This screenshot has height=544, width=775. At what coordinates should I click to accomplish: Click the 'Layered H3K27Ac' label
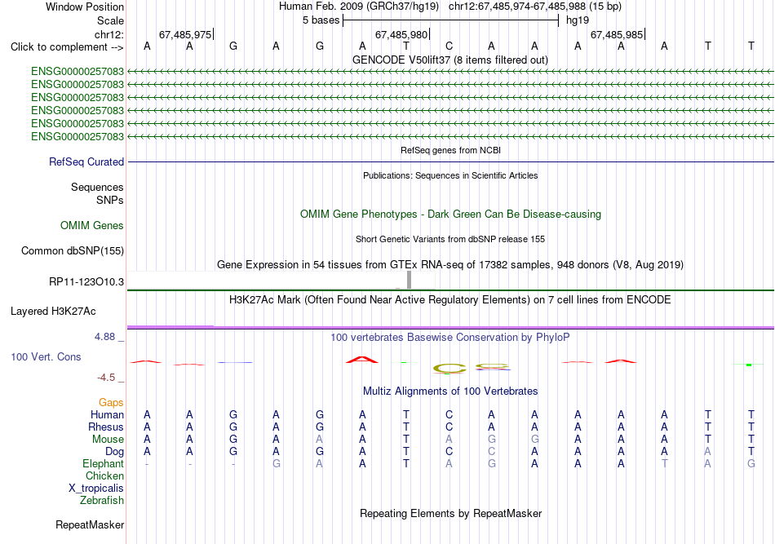(x=53, y=312)
